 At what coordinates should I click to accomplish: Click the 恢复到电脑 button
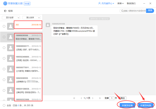click(x=146, y=105)
